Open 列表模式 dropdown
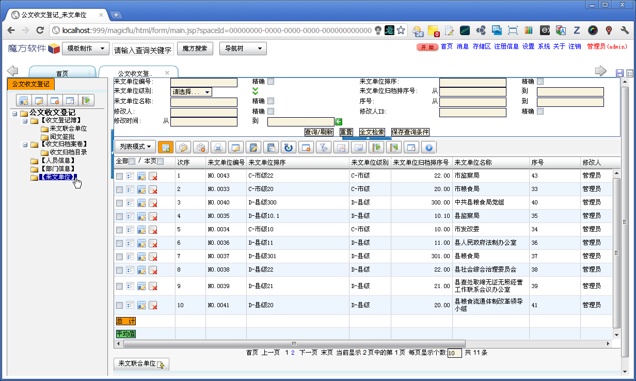This screenshot has height=381, width=636. (x=135, y=147)
